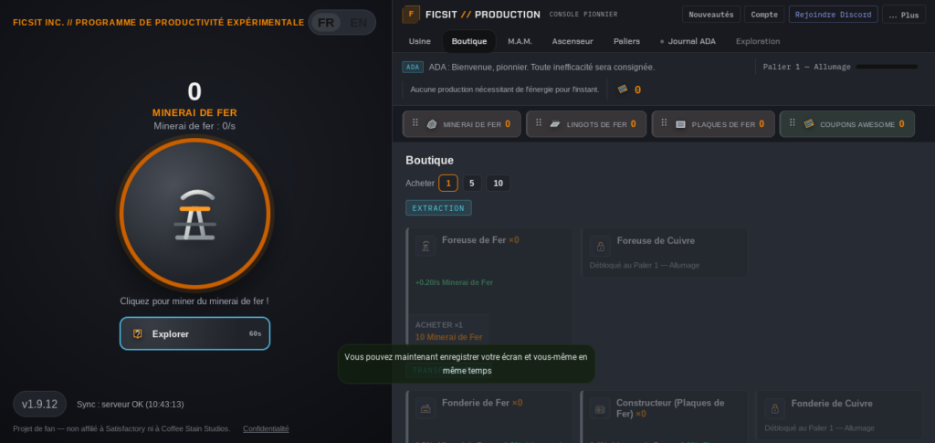Click the Palier 1 progress bar
The height and width of the screenshot is (443, 935).
[x=888, y=67]
